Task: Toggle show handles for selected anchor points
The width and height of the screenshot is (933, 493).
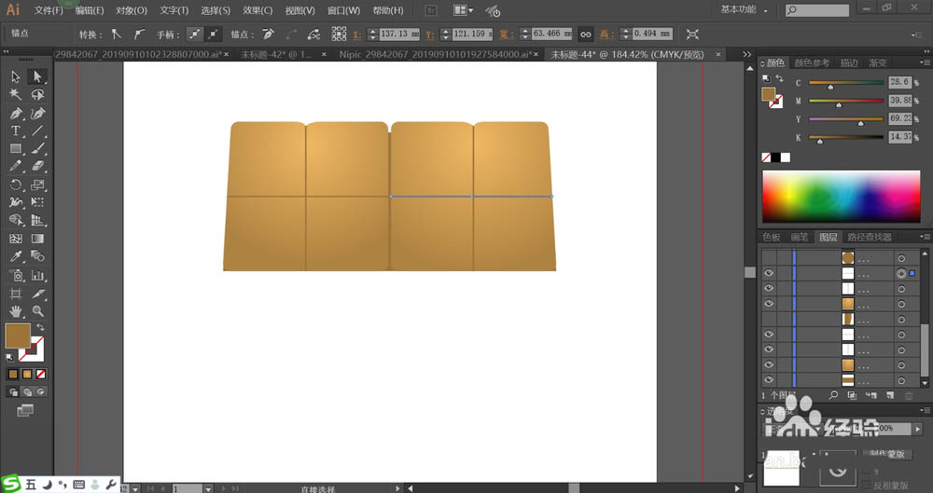Action: pos(195,34)
